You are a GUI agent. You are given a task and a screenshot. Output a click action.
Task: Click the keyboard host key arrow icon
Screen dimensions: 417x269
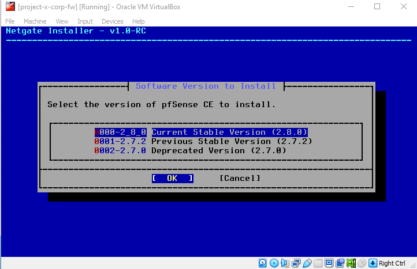point(373,263)
